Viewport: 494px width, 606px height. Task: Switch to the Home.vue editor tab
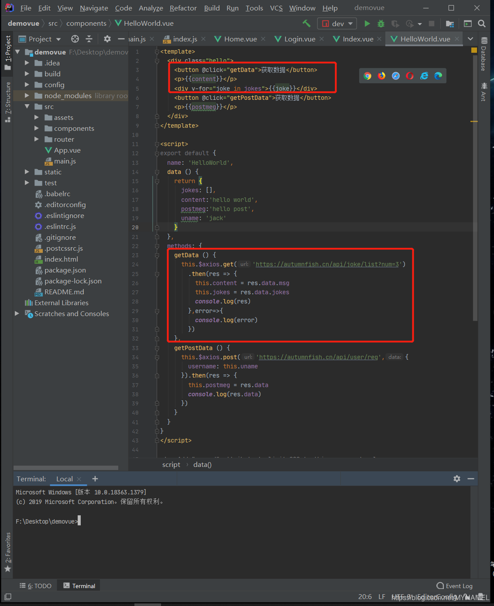240,39
